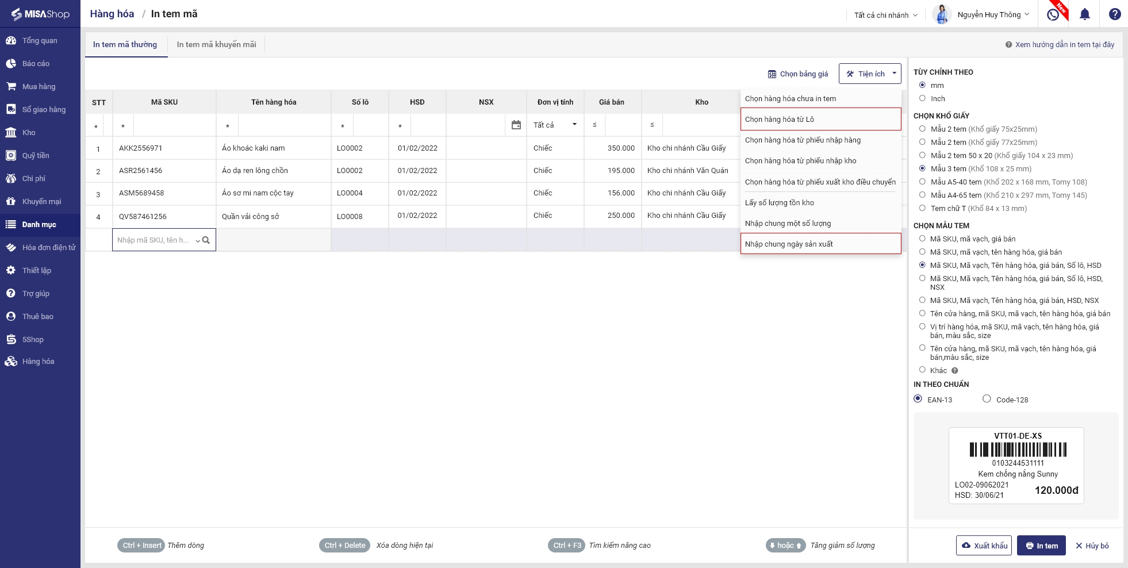Open Thiết lập settings in sidebar
The height and width of the screenshot is (568, 1128).
[x=37, y=271]
